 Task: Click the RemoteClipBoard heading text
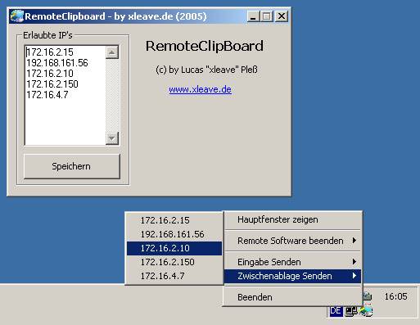pos(205,46)
